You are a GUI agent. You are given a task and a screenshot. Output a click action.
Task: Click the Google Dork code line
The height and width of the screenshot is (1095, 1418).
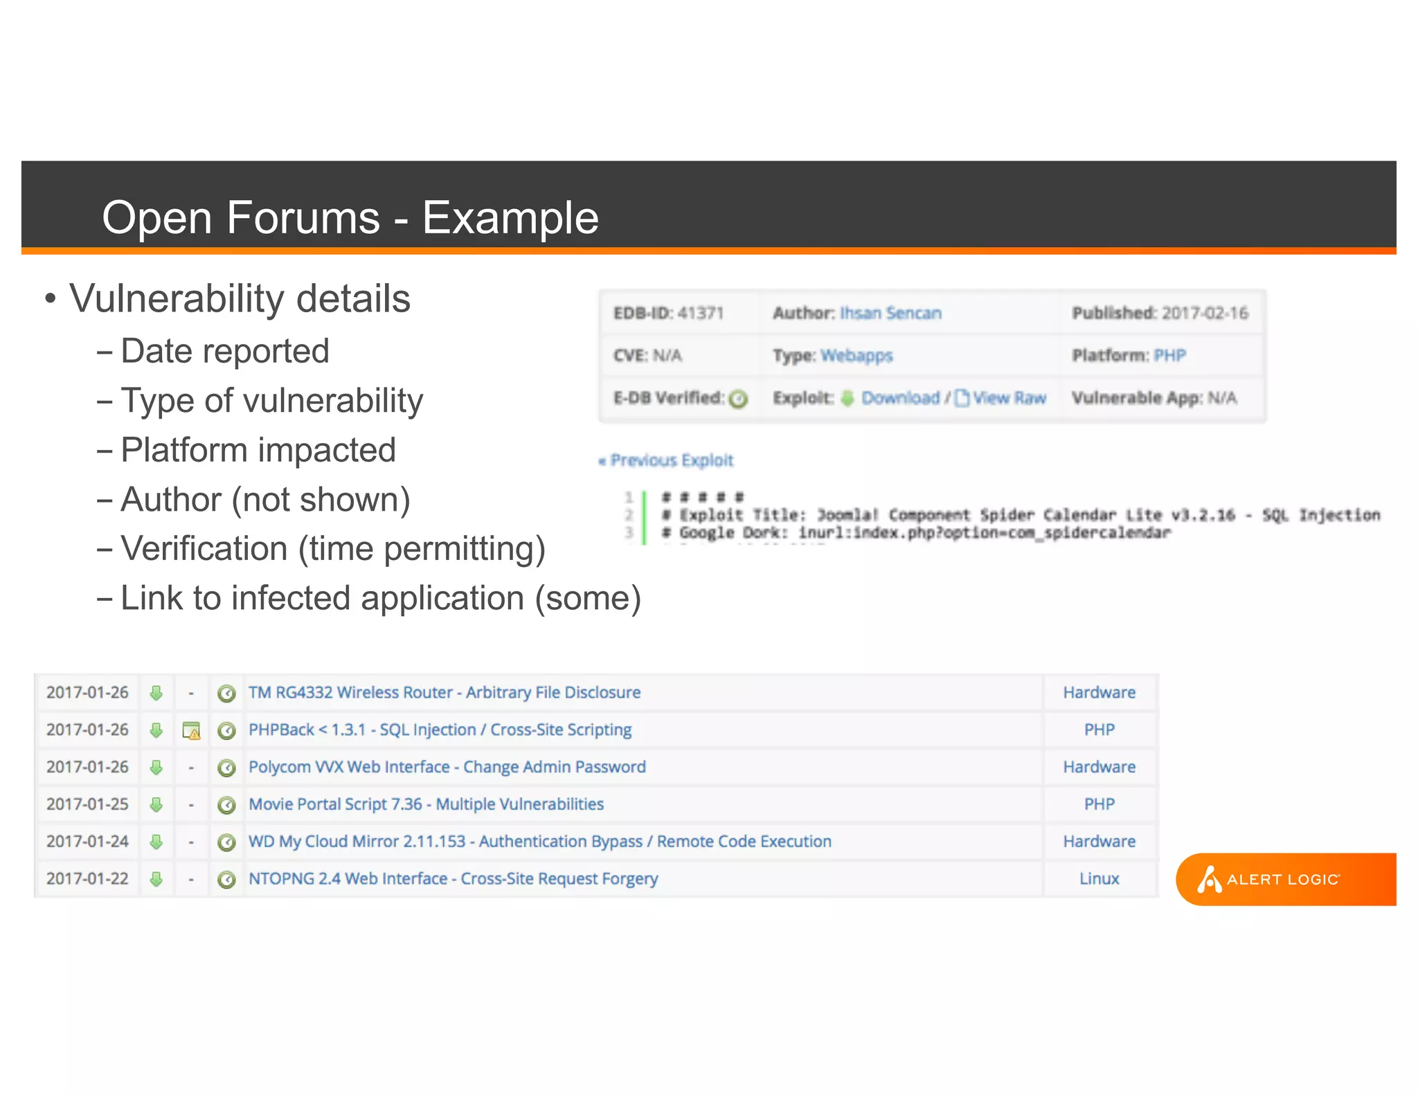[x=916, y=533]
